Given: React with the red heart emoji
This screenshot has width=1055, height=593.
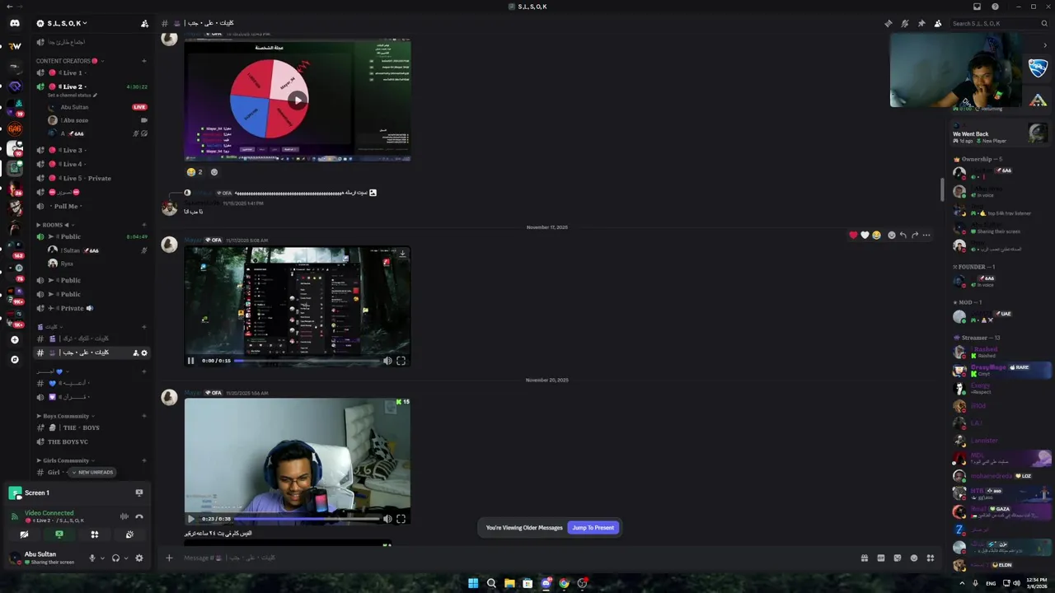Looking at the screenshot, I should click(x=853, y=235).
